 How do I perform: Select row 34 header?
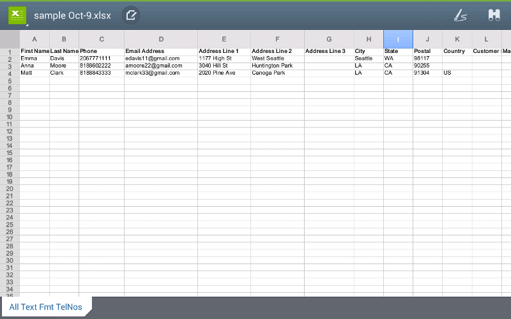click(10, 289)
